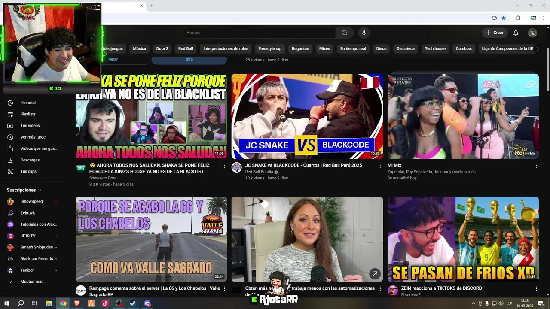Viewport: 550px width, 309px height.
Task: Open options menu for Showsero Dota video
Action: coord(224,166)
